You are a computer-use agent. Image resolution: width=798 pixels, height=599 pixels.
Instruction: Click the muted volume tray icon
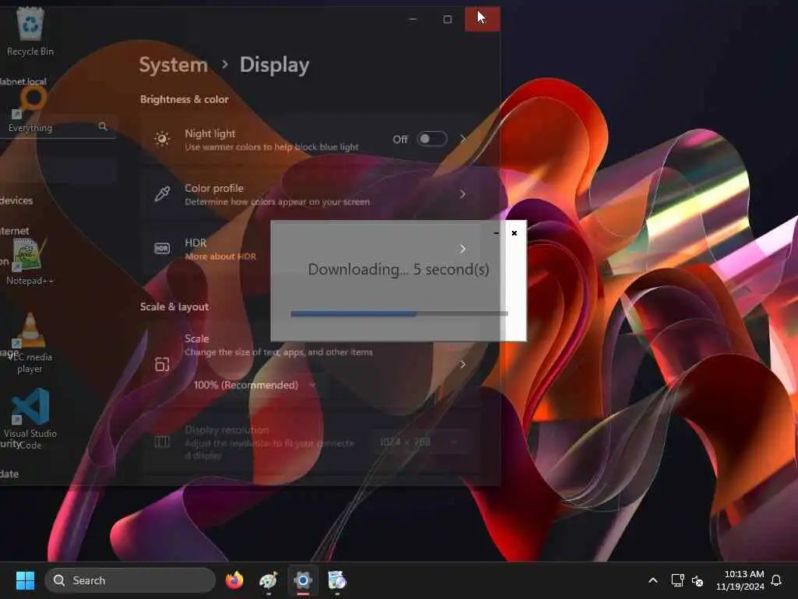(697, 580)
